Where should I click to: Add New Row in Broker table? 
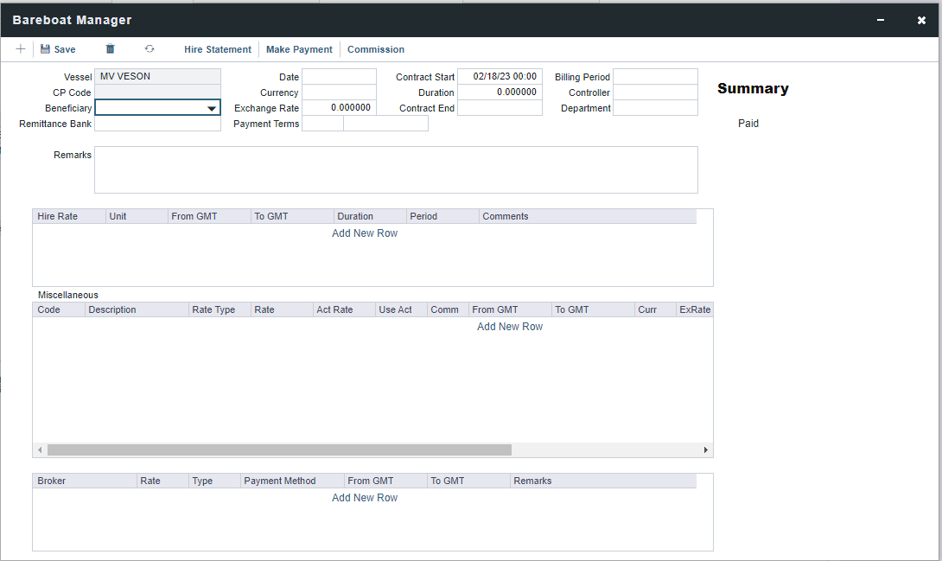tap(365, 498)
